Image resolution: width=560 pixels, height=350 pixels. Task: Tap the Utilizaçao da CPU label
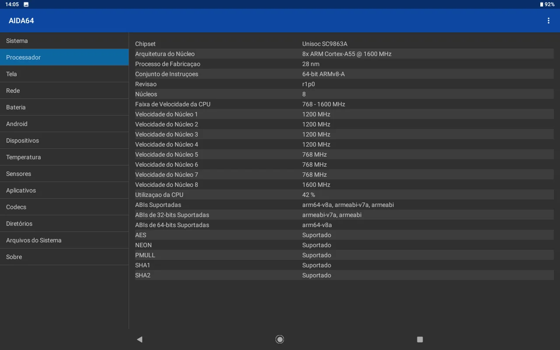[159, 195]
